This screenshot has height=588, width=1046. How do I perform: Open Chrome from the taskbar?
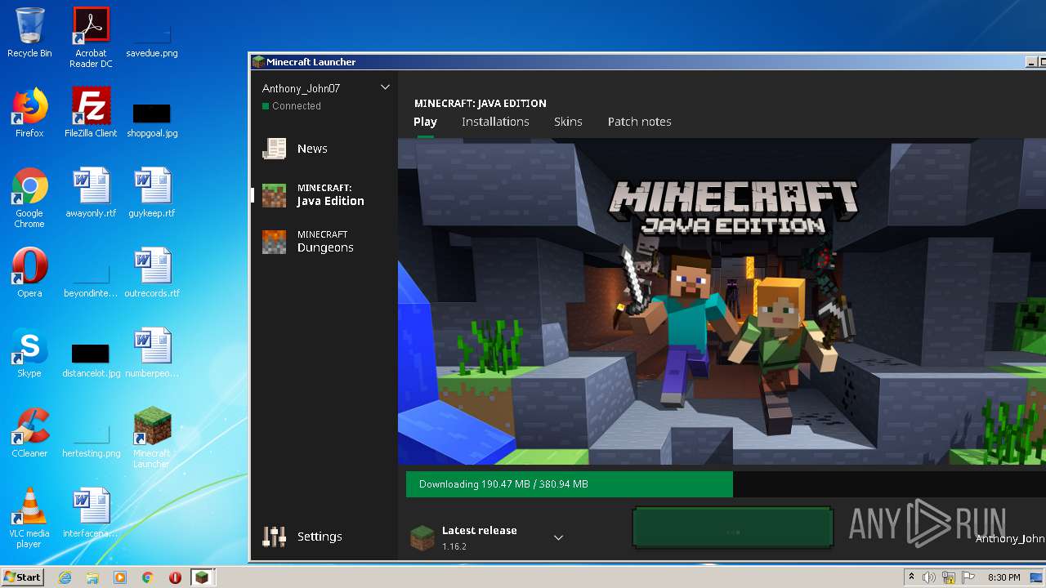[147, 577]
